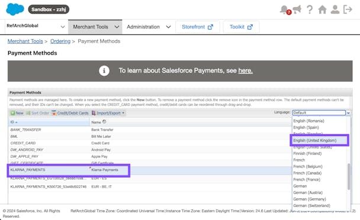360x220 pixels.
Task: Select German (Switzerland) language option
Action: click(x=312, y=206)
